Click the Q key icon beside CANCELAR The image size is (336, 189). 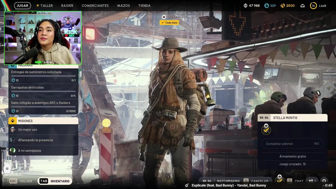(246, 181)
